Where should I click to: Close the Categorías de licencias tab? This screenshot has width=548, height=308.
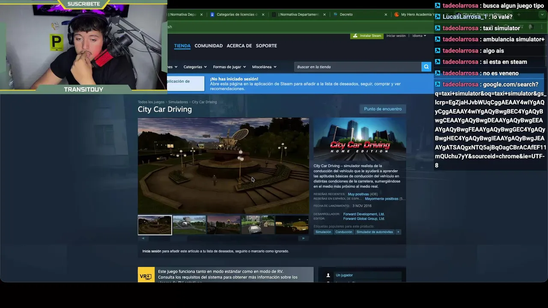coord(263,15)
